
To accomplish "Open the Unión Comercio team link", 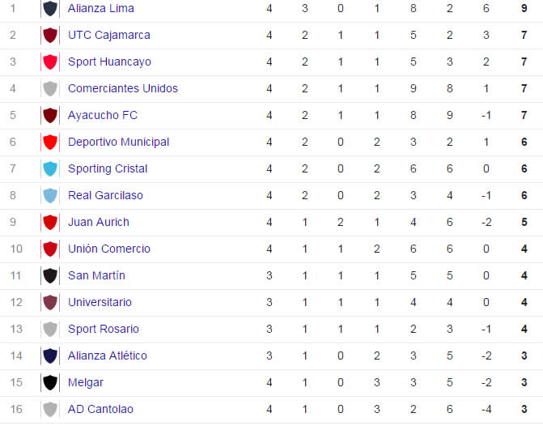I will point(109,249).
